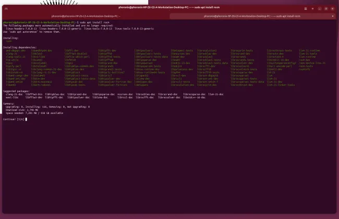
Task: Click 'librocalution-dev' dependency
Action: (182, 85)
